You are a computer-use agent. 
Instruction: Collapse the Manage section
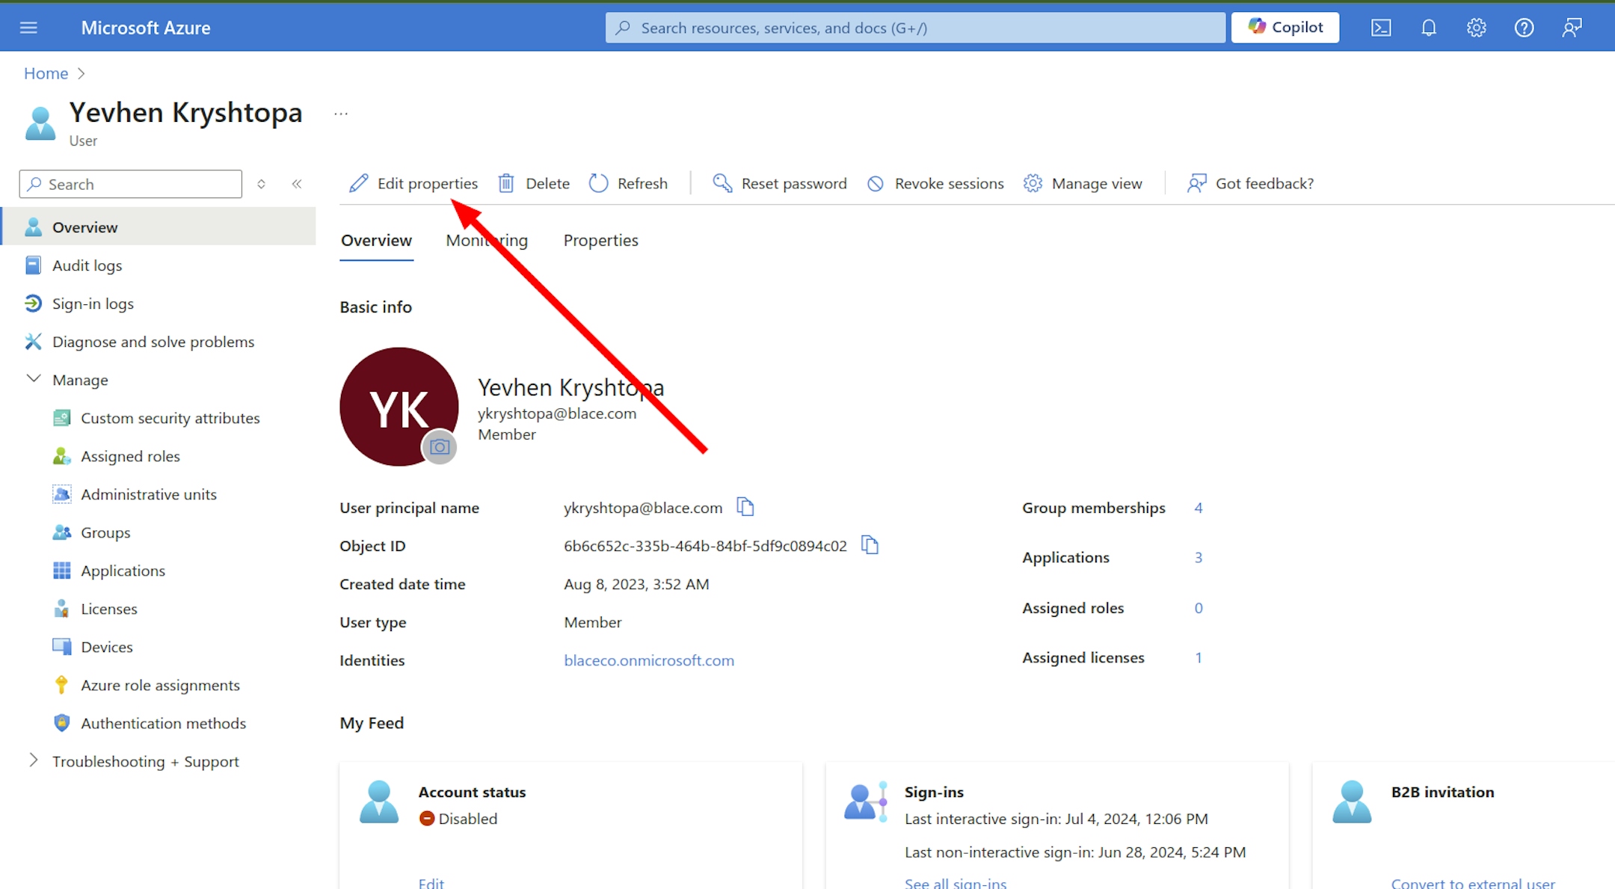click(x=34, y=379)
